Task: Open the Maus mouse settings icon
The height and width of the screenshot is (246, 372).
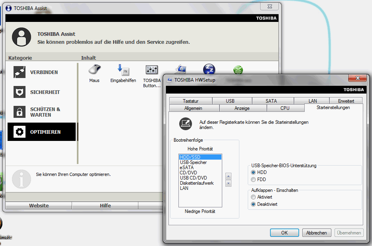Action: tap(94, 70)
